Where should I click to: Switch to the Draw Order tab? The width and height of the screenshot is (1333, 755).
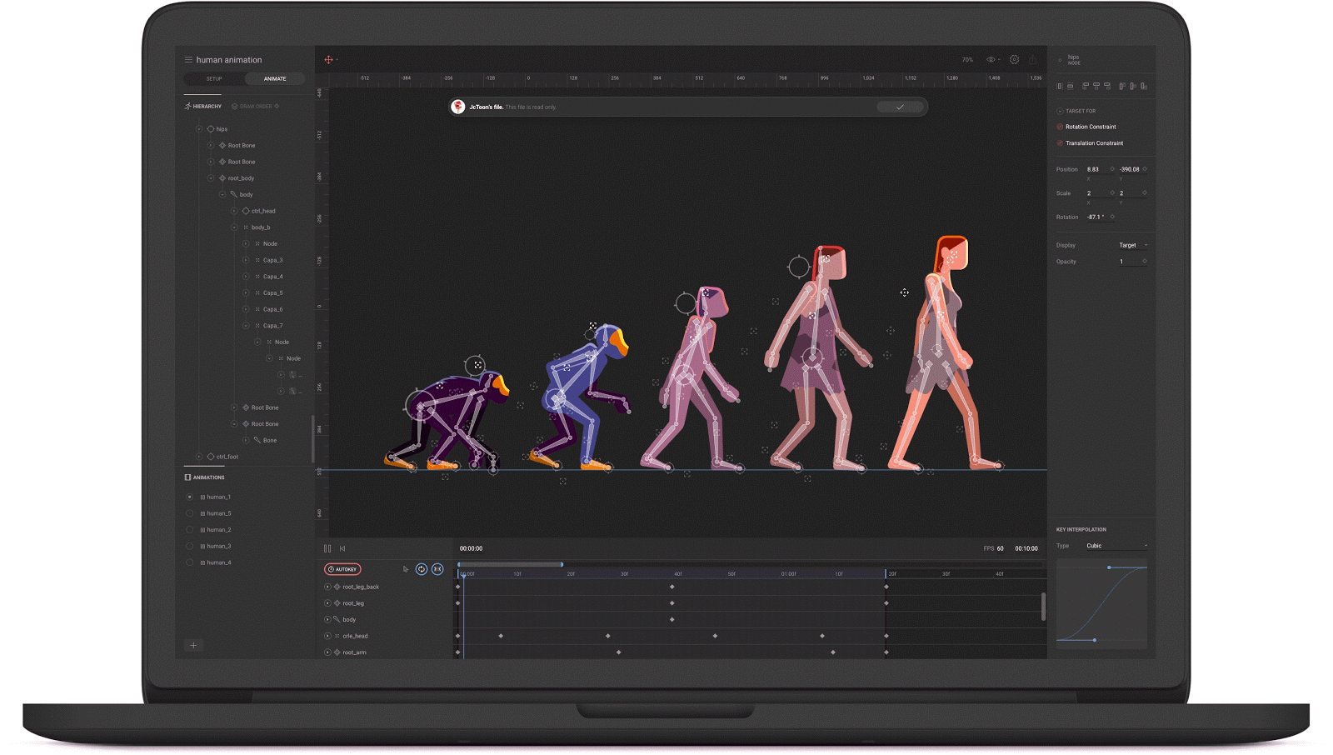tap(255, 107)
